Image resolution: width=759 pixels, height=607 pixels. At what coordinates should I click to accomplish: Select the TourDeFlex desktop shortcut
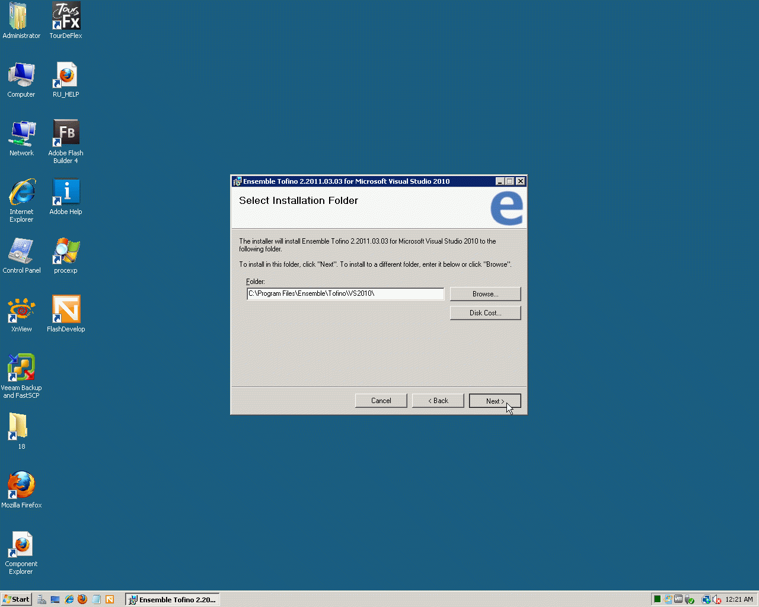[x=66, y=21]
